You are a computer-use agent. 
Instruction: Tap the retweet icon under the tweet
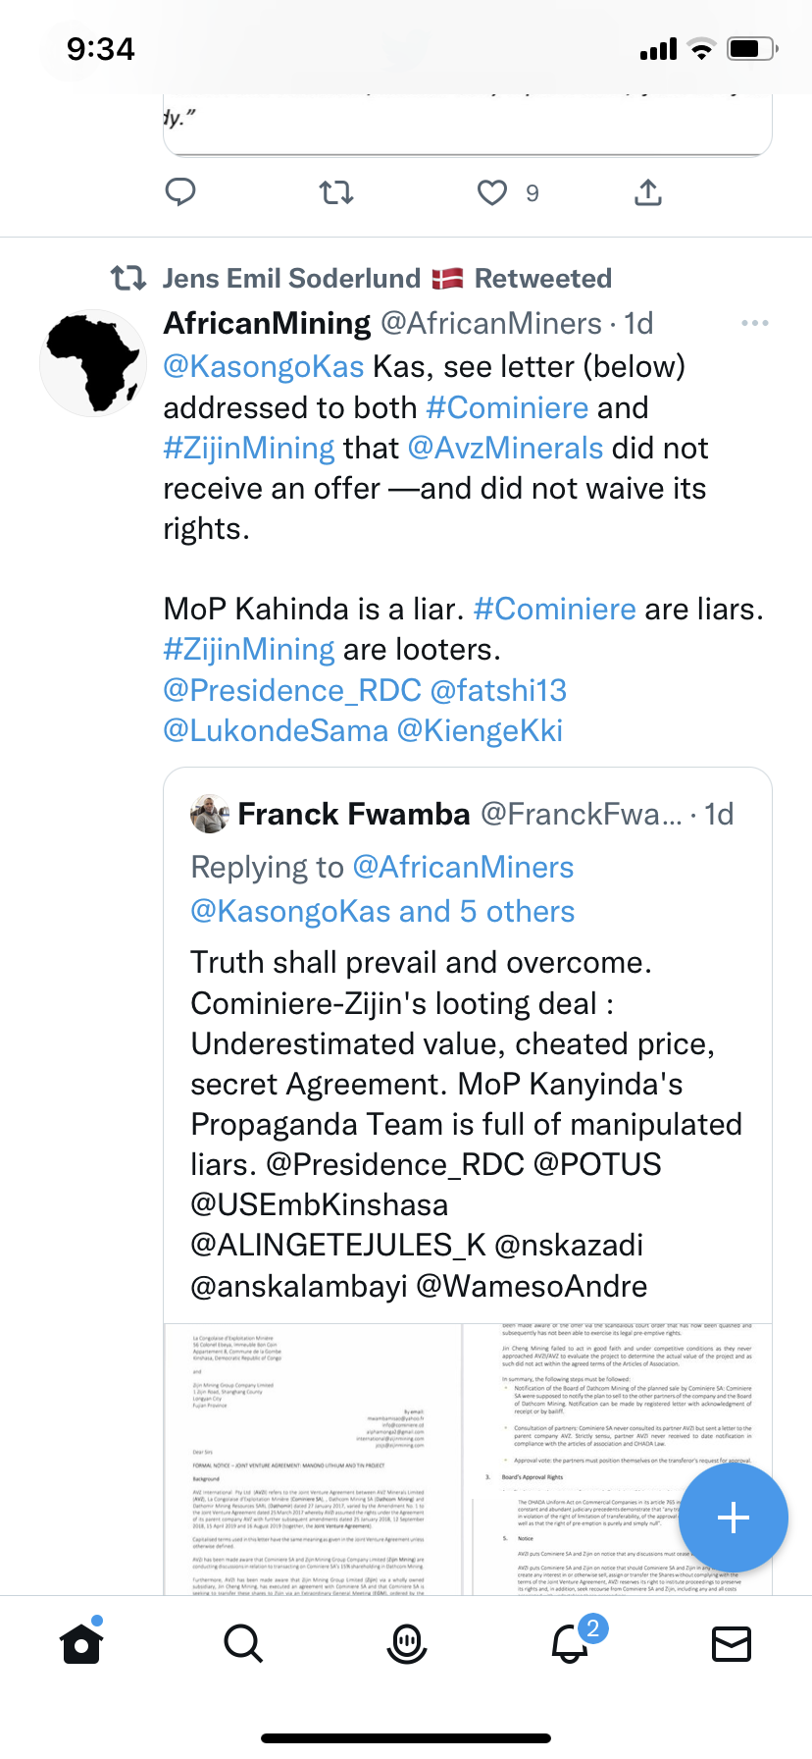336,192
